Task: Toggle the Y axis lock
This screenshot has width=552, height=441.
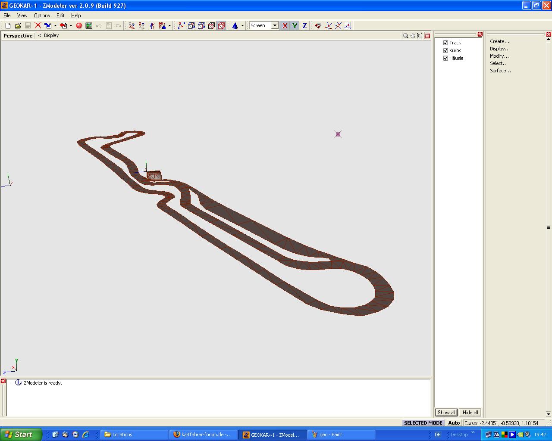Action: [295, 26]
